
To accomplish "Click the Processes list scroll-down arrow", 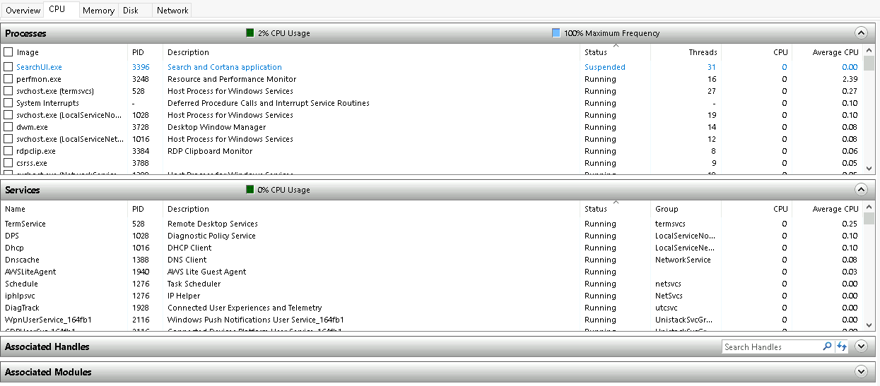I will 869,169.
